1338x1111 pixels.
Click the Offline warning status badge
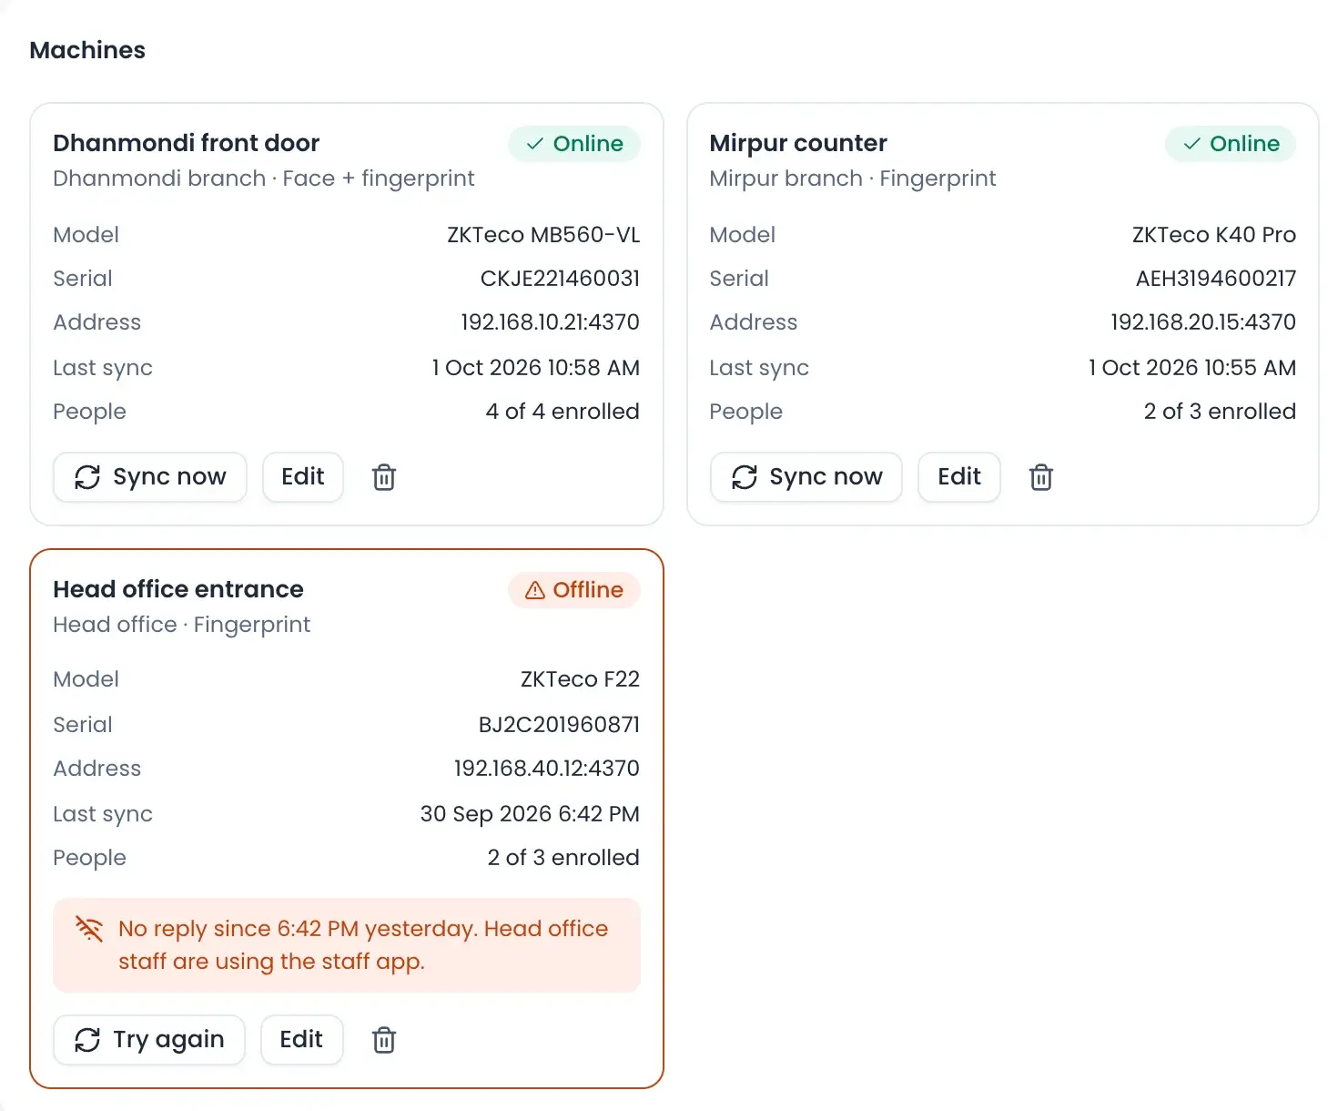(x=574, y=590)
